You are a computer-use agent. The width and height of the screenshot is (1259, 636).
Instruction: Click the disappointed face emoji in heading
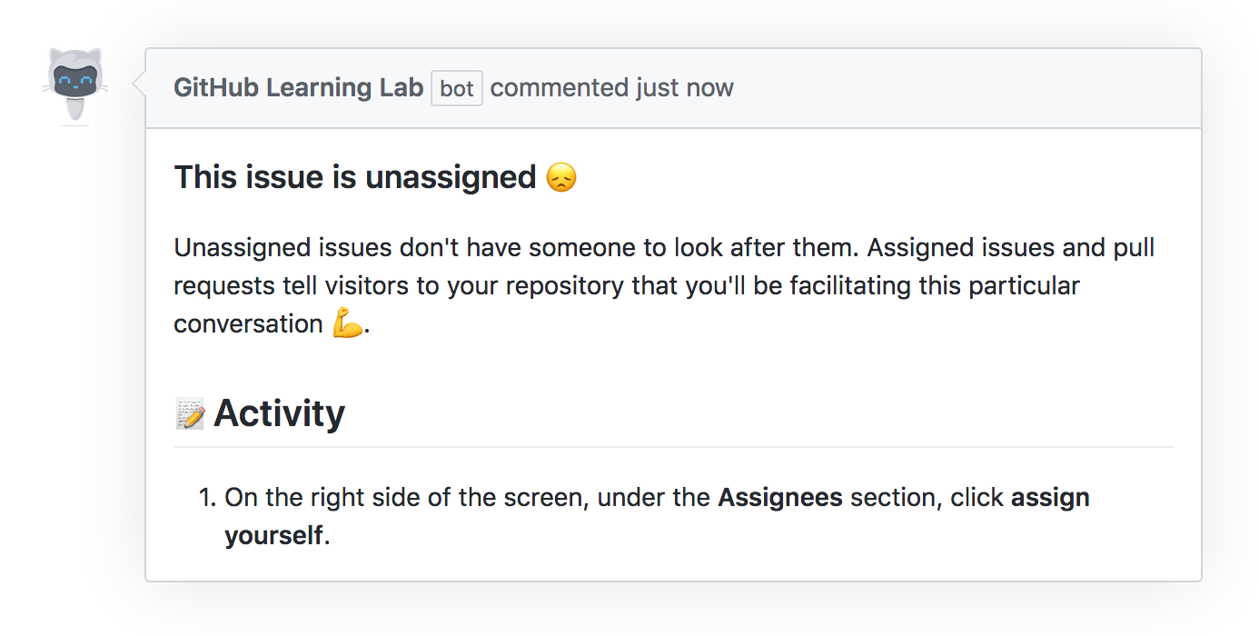click(561, 177)
